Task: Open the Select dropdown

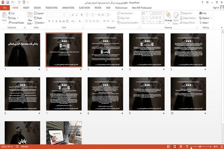Action: 204,22
